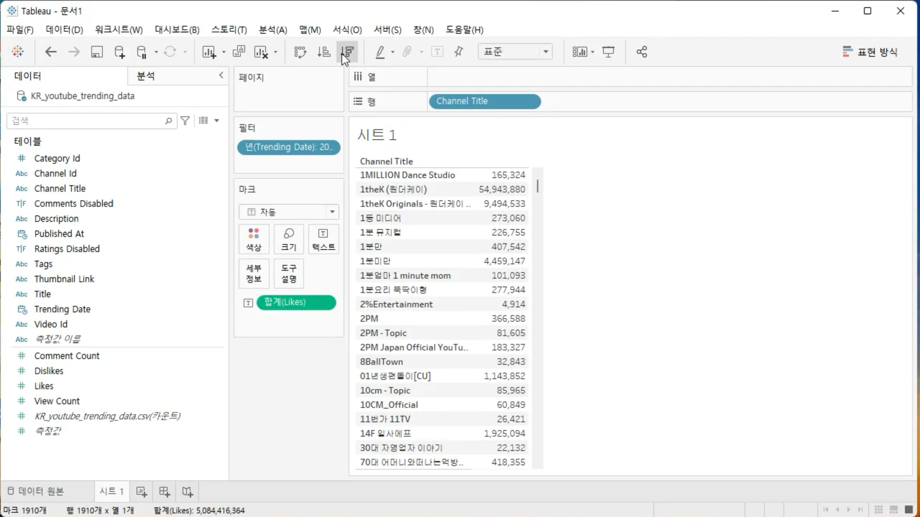Toggle the mark labels icon

[437, 52]
